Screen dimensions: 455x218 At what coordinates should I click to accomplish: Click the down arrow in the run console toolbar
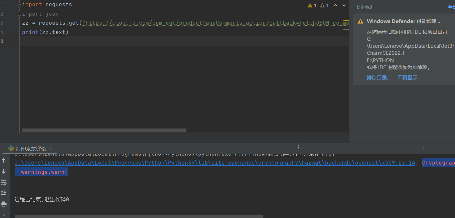(x=4, y=171)
